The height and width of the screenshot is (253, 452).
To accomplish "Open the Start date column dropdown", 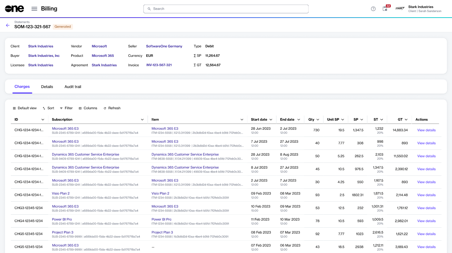I will coord(271,120).
